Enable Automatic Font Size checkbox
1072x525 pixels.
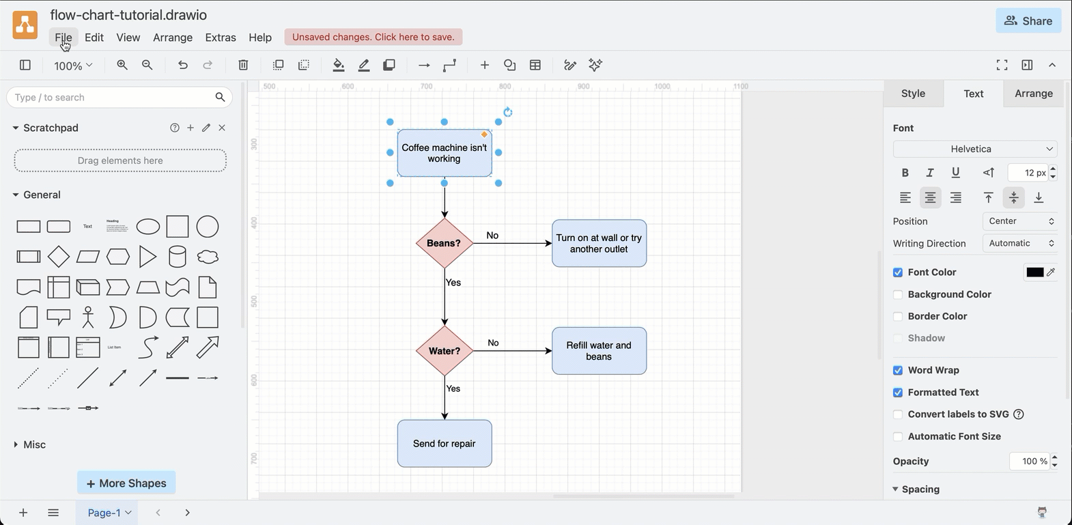898,436
